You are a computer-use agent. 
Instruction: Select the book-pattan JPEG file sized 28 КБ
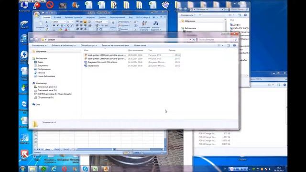point(132,55)
